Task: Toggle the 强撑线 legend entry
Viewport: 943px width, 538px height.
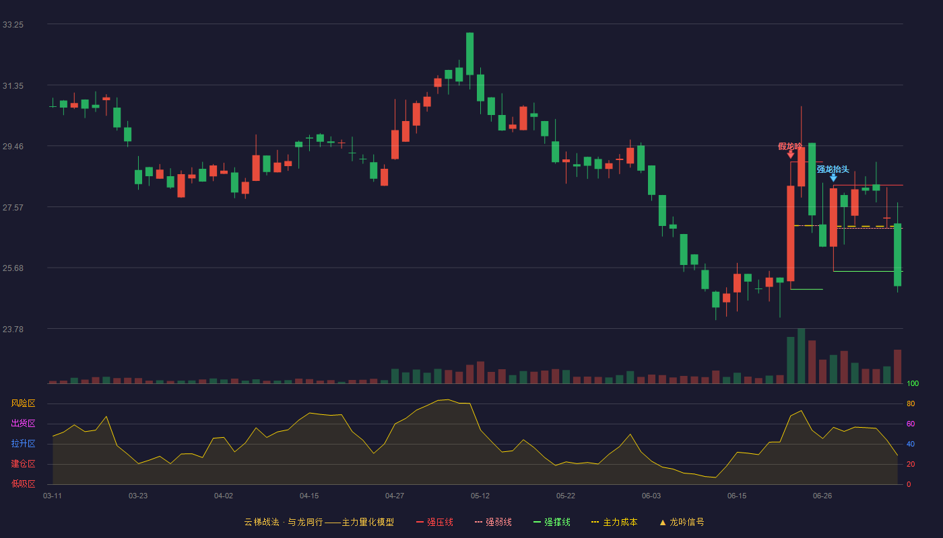Action: pyautogui.click(x=552, y=522)
